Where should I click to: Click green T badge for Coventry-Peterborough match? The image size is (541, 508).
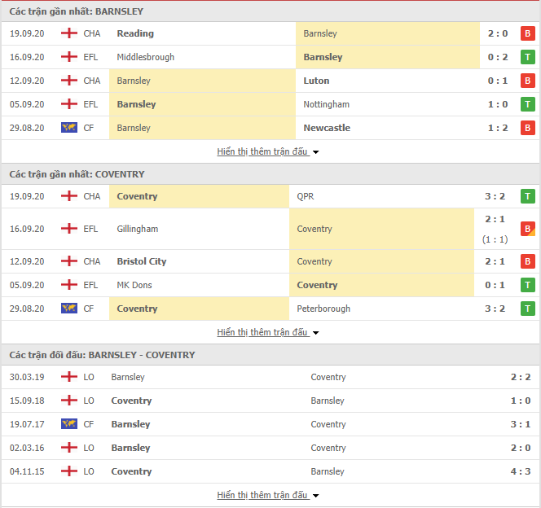527,309
